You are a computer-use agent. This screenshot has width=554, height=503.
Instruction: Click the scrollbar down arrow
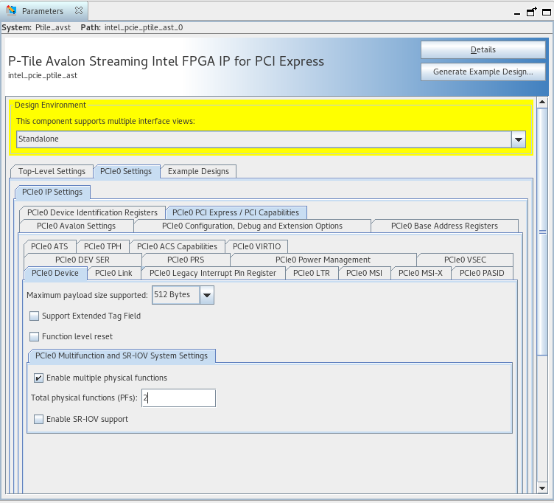pos(542,488)
